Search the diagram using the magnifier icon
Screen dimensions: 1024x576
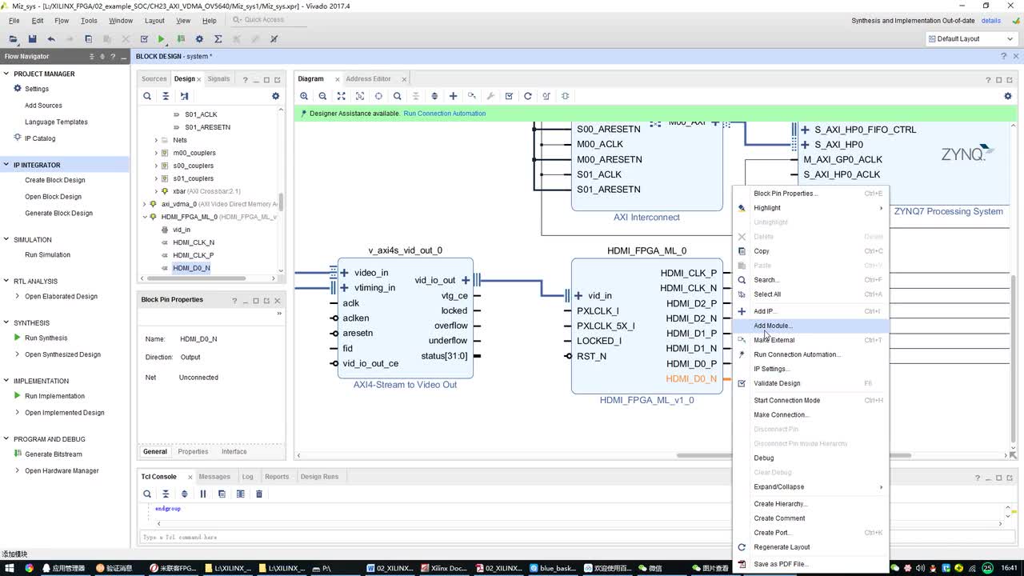click(x=397, y=96)
